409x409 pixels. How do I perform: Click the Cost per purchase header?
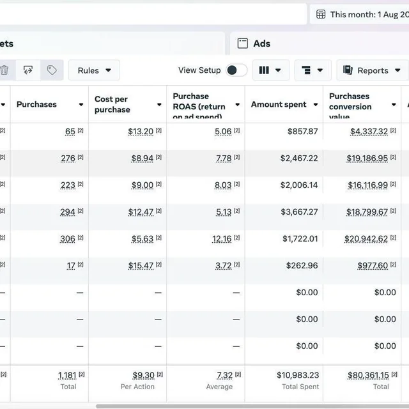(112, 104)
